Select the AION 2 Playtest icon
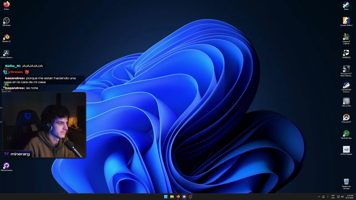Image resolution: width=356 pixels, height=200 pixels. tap(346, 151)
